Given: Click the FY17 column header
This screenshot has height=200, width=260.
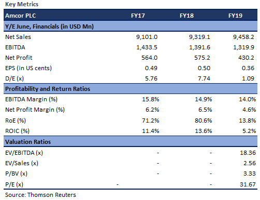Looking at the screenshot, I should [138, 16].
